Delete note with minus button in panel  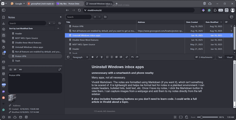[54, 23]
